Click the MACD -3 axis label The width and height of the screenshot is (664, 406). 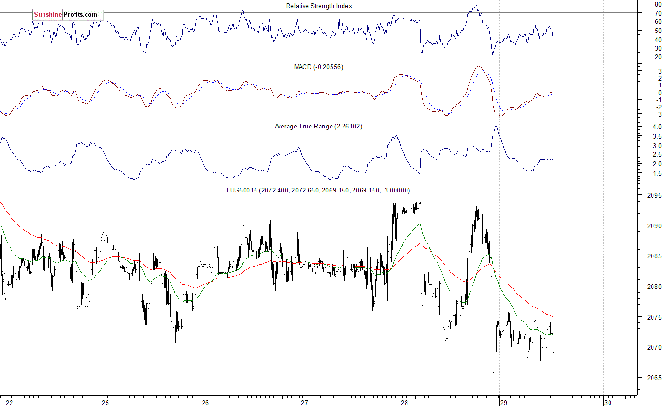click(659, 114)
